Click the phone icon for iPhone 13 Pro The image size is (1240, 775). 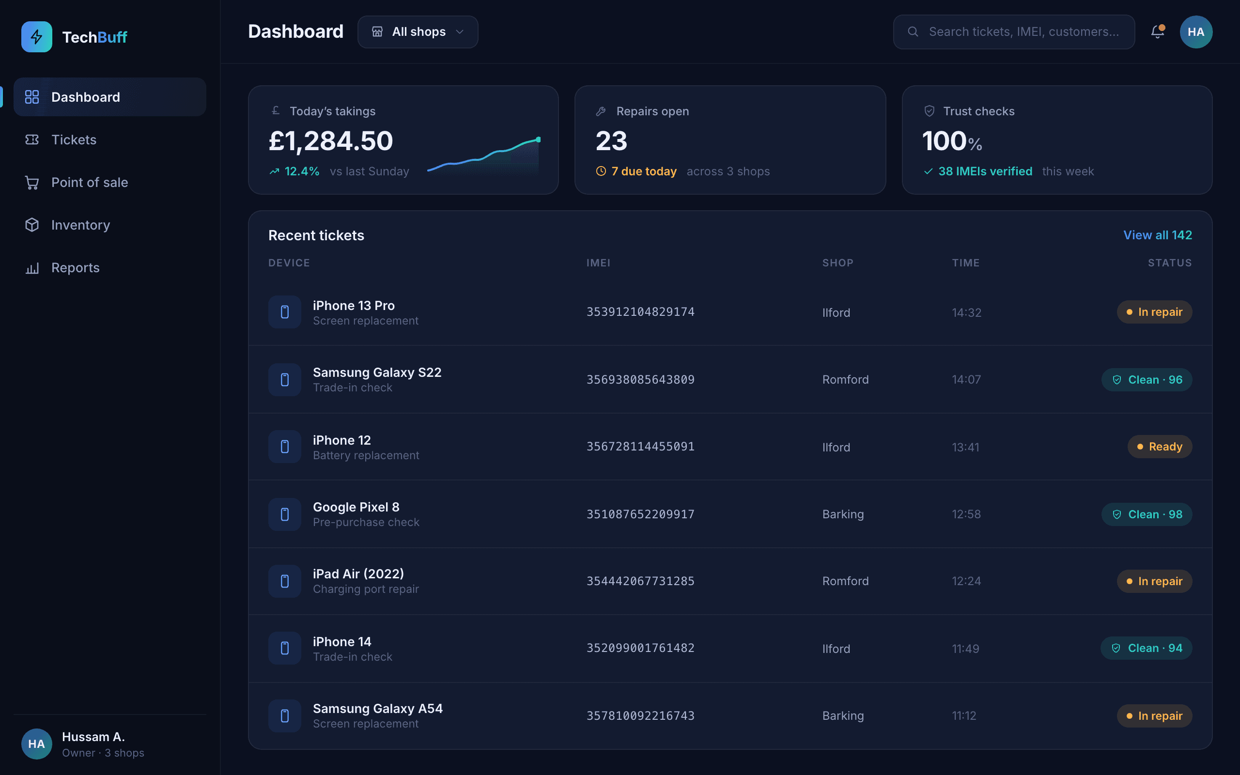284,311
